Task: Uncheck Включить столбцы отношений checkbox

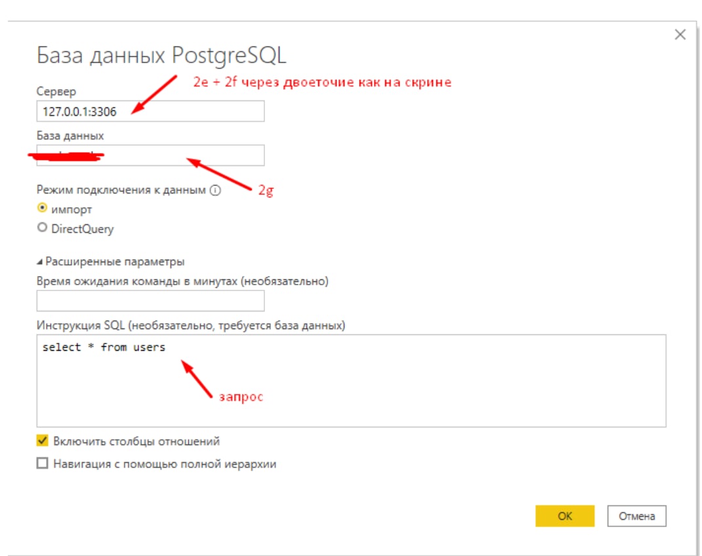Action: (42, 441)
